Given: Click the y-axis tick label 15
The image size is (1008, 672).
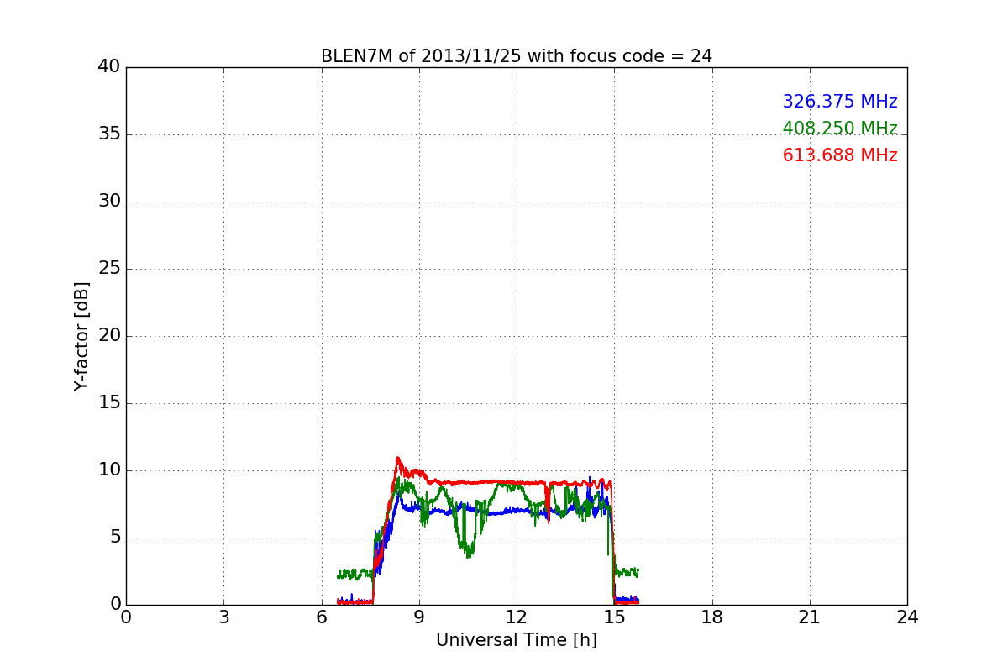Looking at the screenshot, I should (x=109, y=403).
